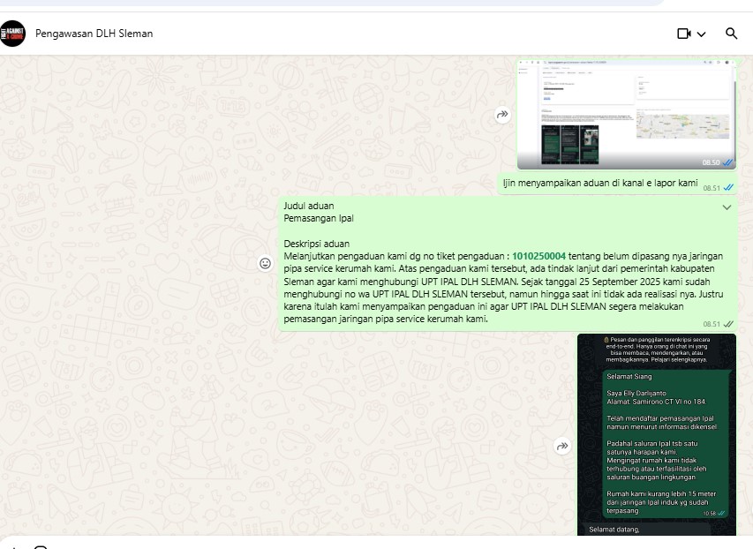This screenshot has width=753, height=549.
Task: React with emoji to the Pemasangan Ipal message
Action: tap(264, 263)
